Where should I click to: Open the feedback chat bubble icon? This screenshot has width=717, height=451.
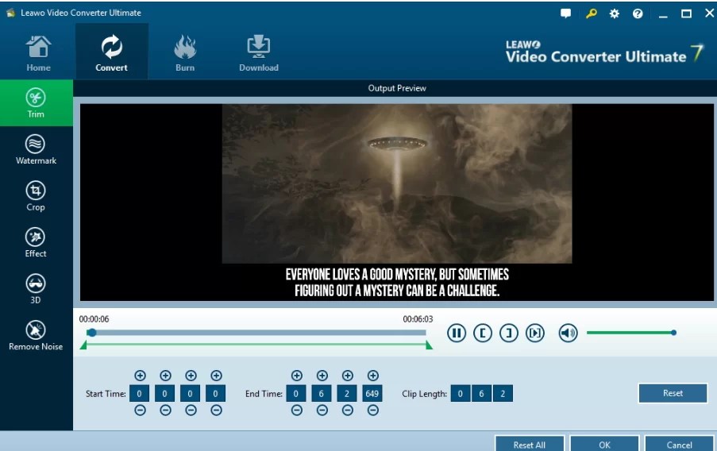[565, 13]
